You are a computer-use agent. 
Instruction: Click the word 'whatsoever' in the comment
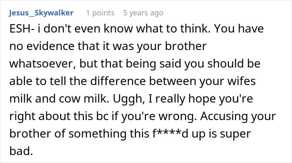(x=43, y=64)
